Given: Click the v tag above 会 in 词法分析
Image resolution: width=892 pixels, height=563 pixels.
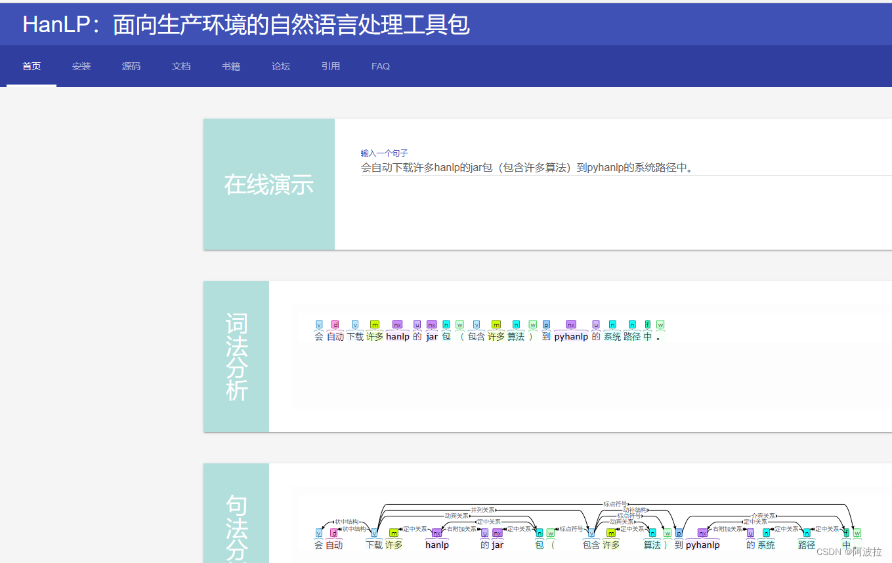Looking at the screenshot, I should 319,324.
